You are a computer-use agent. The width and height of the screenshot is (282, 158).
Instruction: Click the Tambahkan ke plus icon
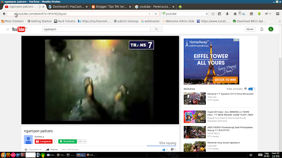pos(26,150)
